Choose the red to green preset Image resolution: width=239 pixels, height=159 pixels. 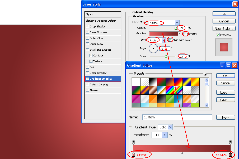click(161, 82)
